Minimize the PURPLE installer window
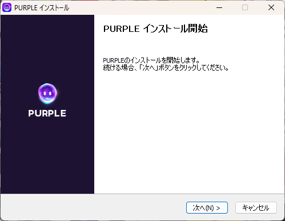The width and height of the screenshot is (285, 221). 219,7
